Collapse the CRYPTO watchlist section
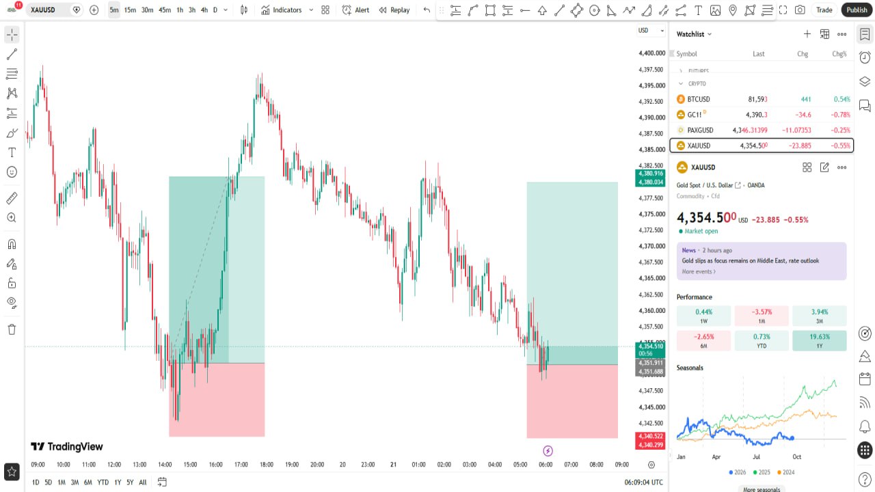The width and height of the screenshot is (875, 492). (681, 84)
